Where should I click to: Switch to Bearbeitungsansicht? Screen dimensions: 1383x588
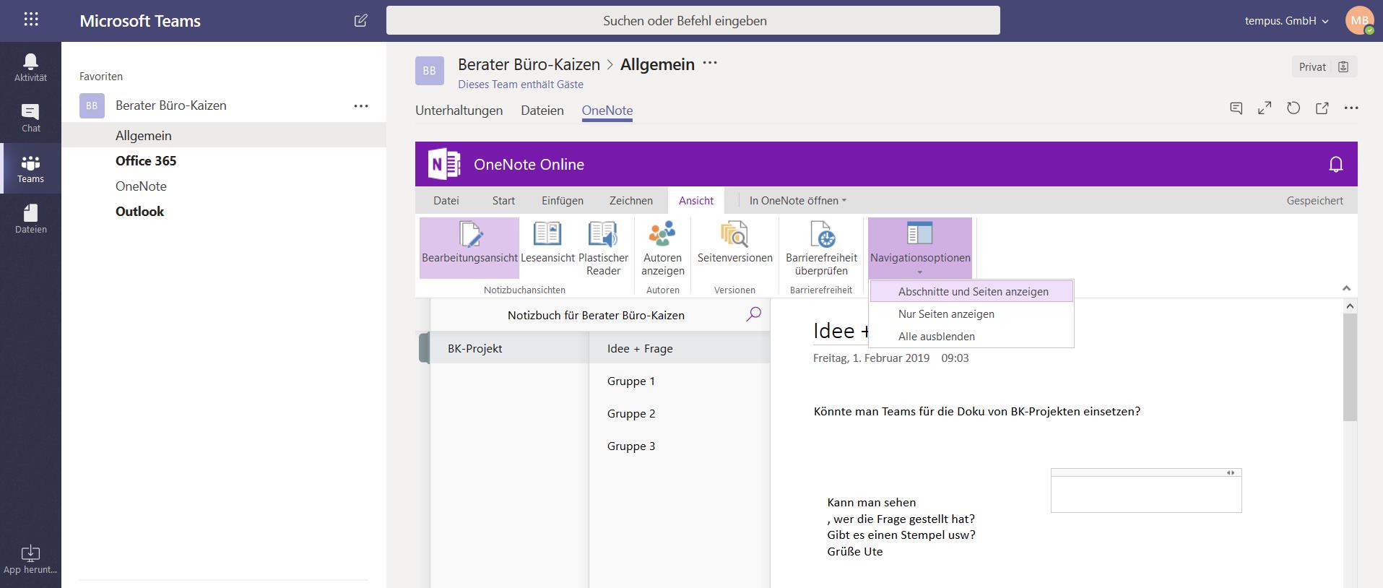(x=469, y=248)
